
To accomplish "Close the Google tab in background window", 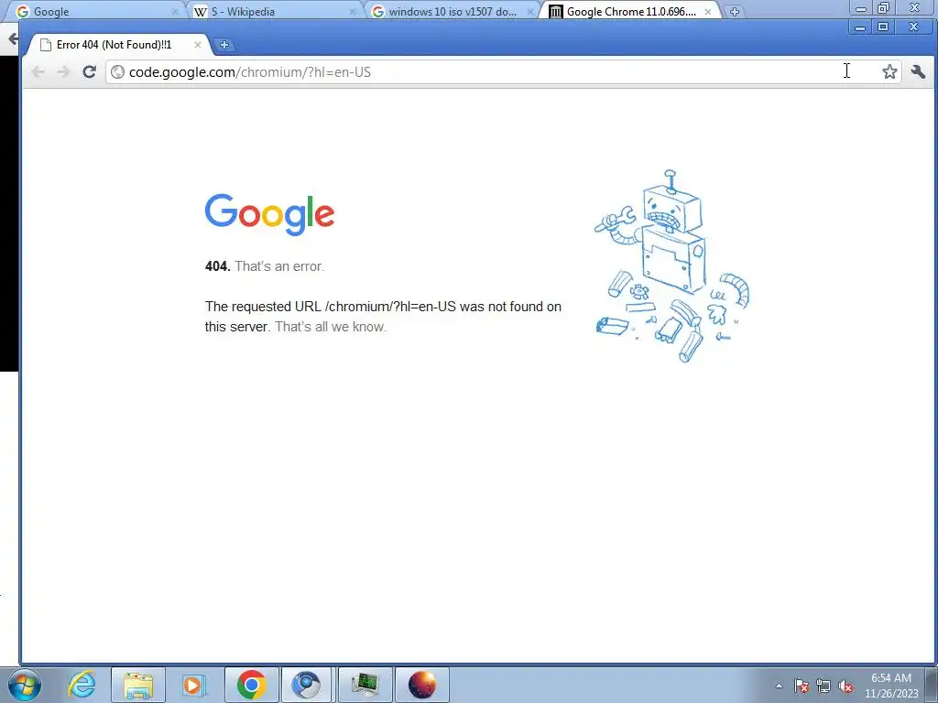I will pos(175,11).
